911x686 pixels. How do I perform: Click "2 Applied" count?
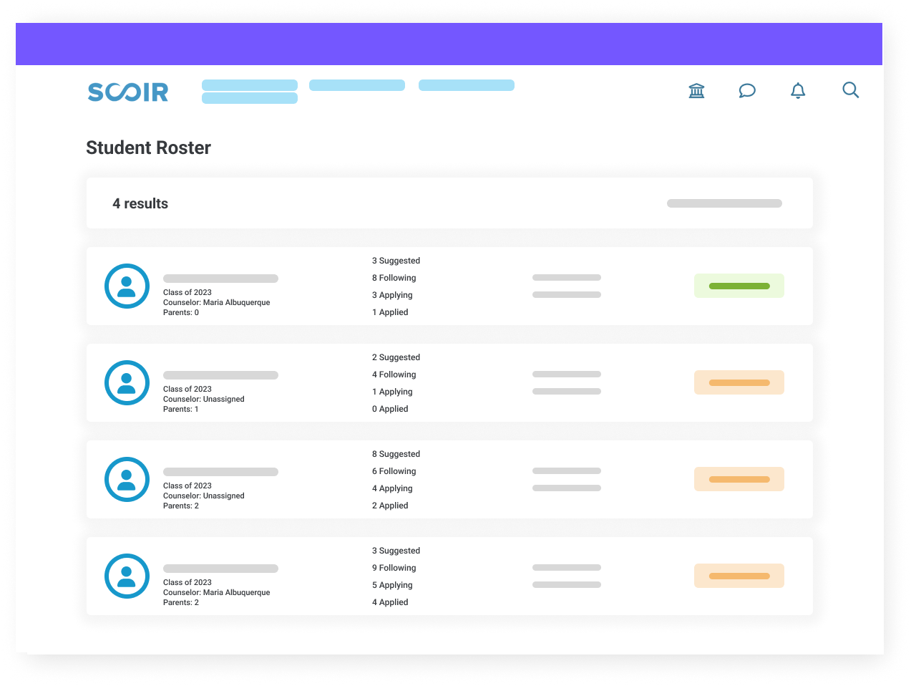[x=390, y=506]
